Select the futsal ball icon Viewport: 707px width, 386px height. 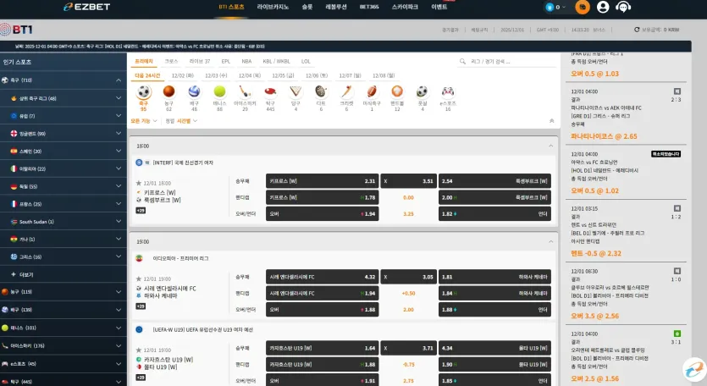pos(422,91)
